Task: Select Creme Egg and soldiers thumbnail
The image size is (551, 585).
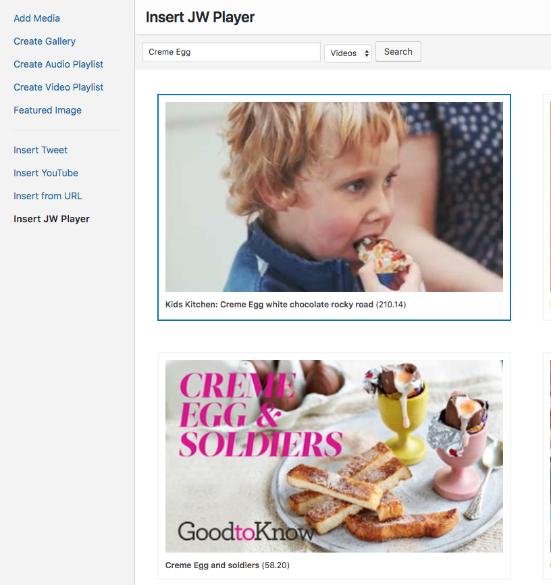Action: [x=334, y=456]
